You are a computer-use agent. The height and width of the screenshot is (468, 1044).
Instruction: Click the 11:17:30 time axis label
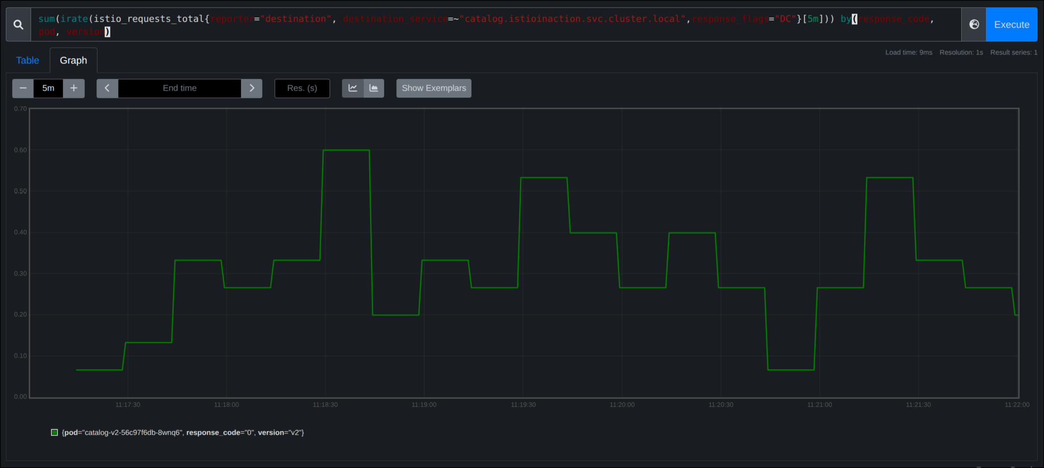[x=128, y=405]
